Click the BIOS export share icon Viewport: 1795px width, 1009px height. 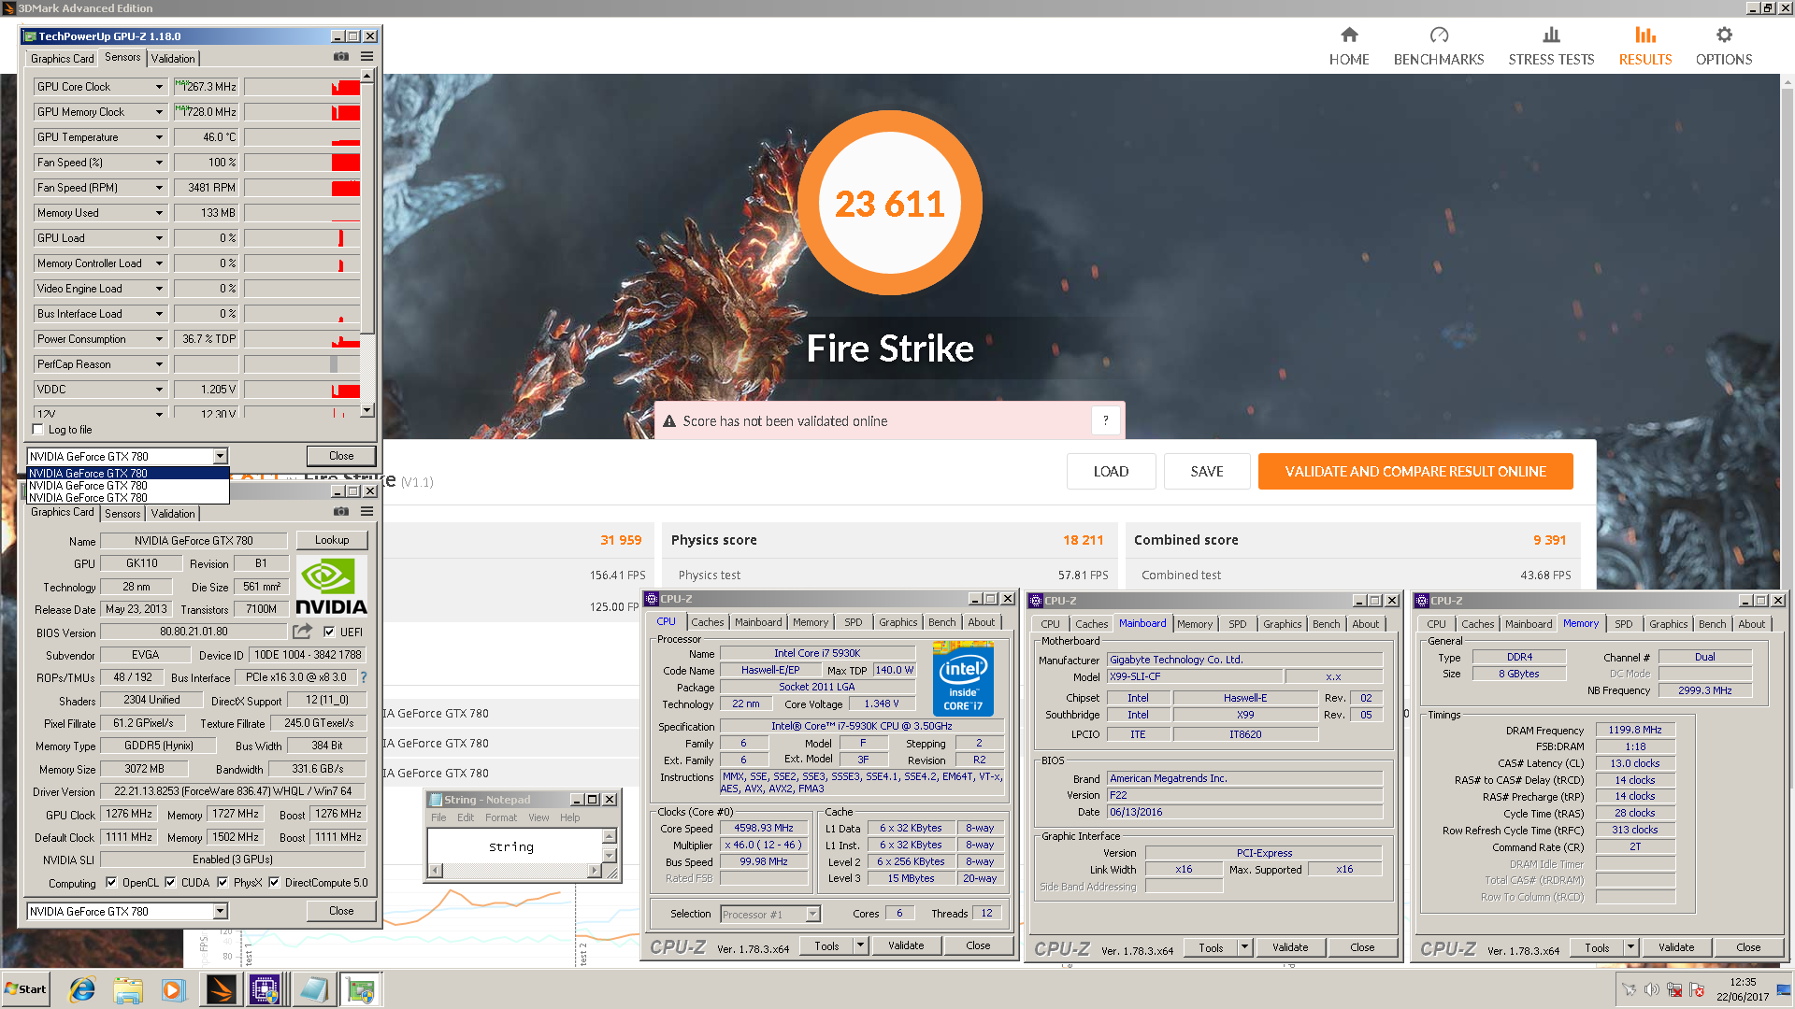coord(302,632)
